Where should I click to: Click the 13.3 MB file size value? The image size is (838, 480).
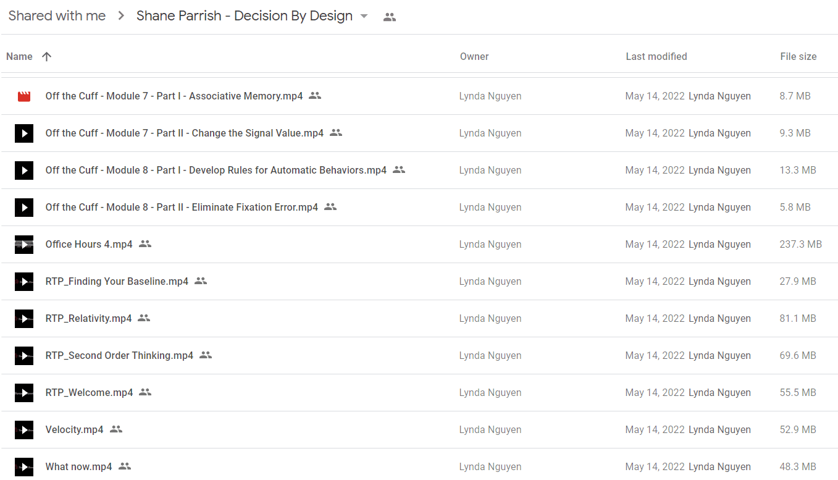[x=798, y=171]
